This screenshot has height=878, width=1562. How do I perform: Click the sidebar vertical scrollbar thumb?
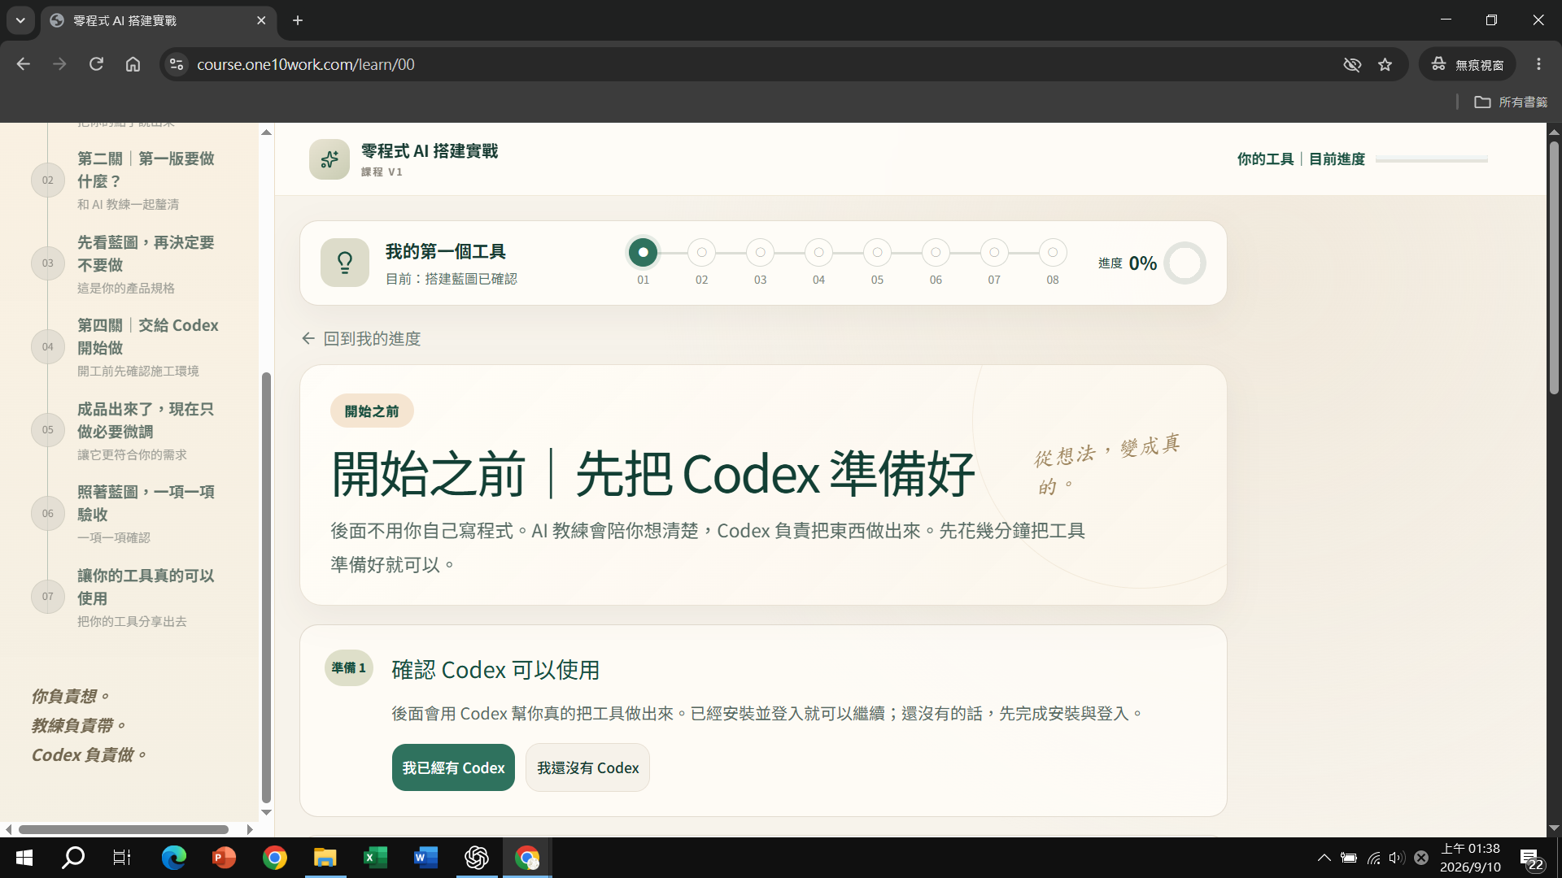tap(266, 588)
